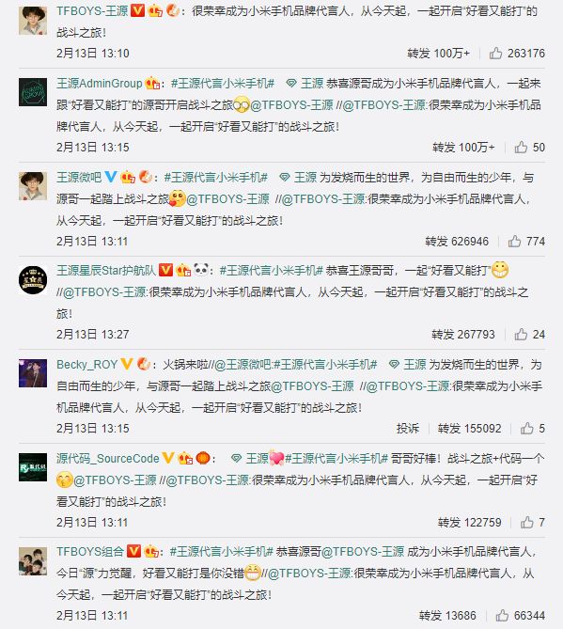
Task: Open 转发 626946 on 王源微吧 post
Action: [x=457, y=241]
